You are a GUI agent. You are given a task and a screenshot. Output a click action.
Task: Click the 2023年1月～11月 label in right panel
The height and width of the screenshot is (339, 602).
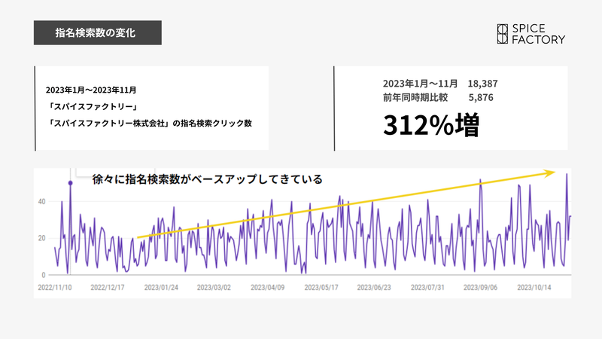coord(420,84)
